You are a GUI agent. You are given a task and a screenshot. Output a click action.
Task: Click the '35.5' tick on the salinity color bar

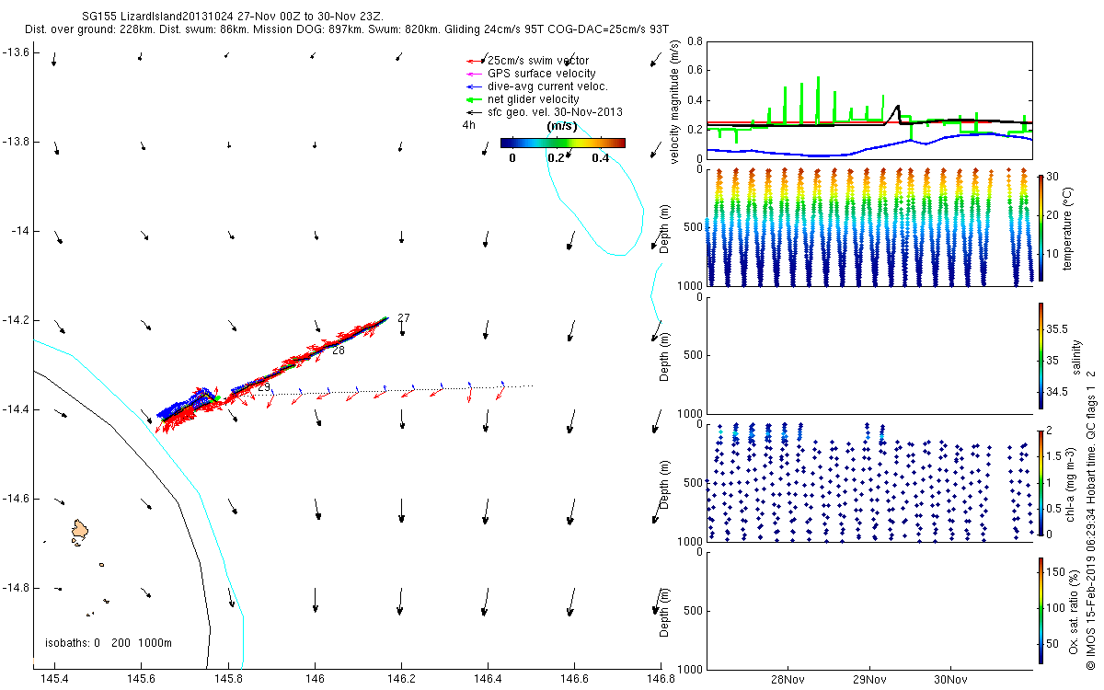point(1058,328)
